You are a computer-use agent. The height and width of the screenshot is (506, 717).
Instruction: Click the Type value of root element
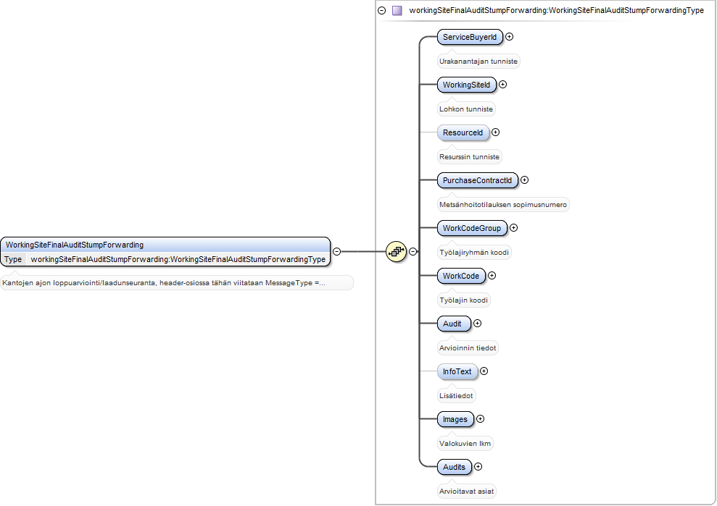tap(178, 259)
